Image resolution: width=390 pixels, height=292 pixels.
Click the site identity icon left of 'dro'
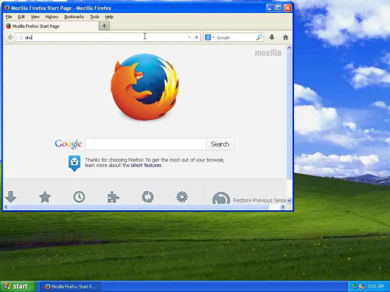(x=21, y=38)
